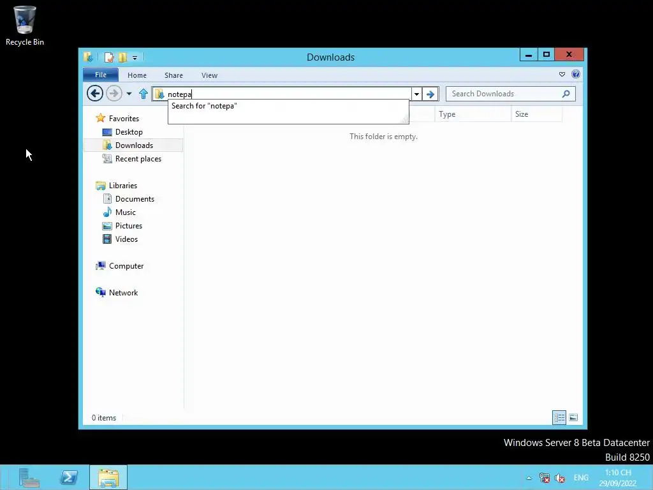Click the ENG language indicator

[x=581, y=478]
